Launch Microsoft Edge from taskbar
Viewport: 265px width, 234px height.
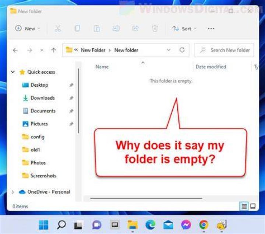click(x=151, y=225)
